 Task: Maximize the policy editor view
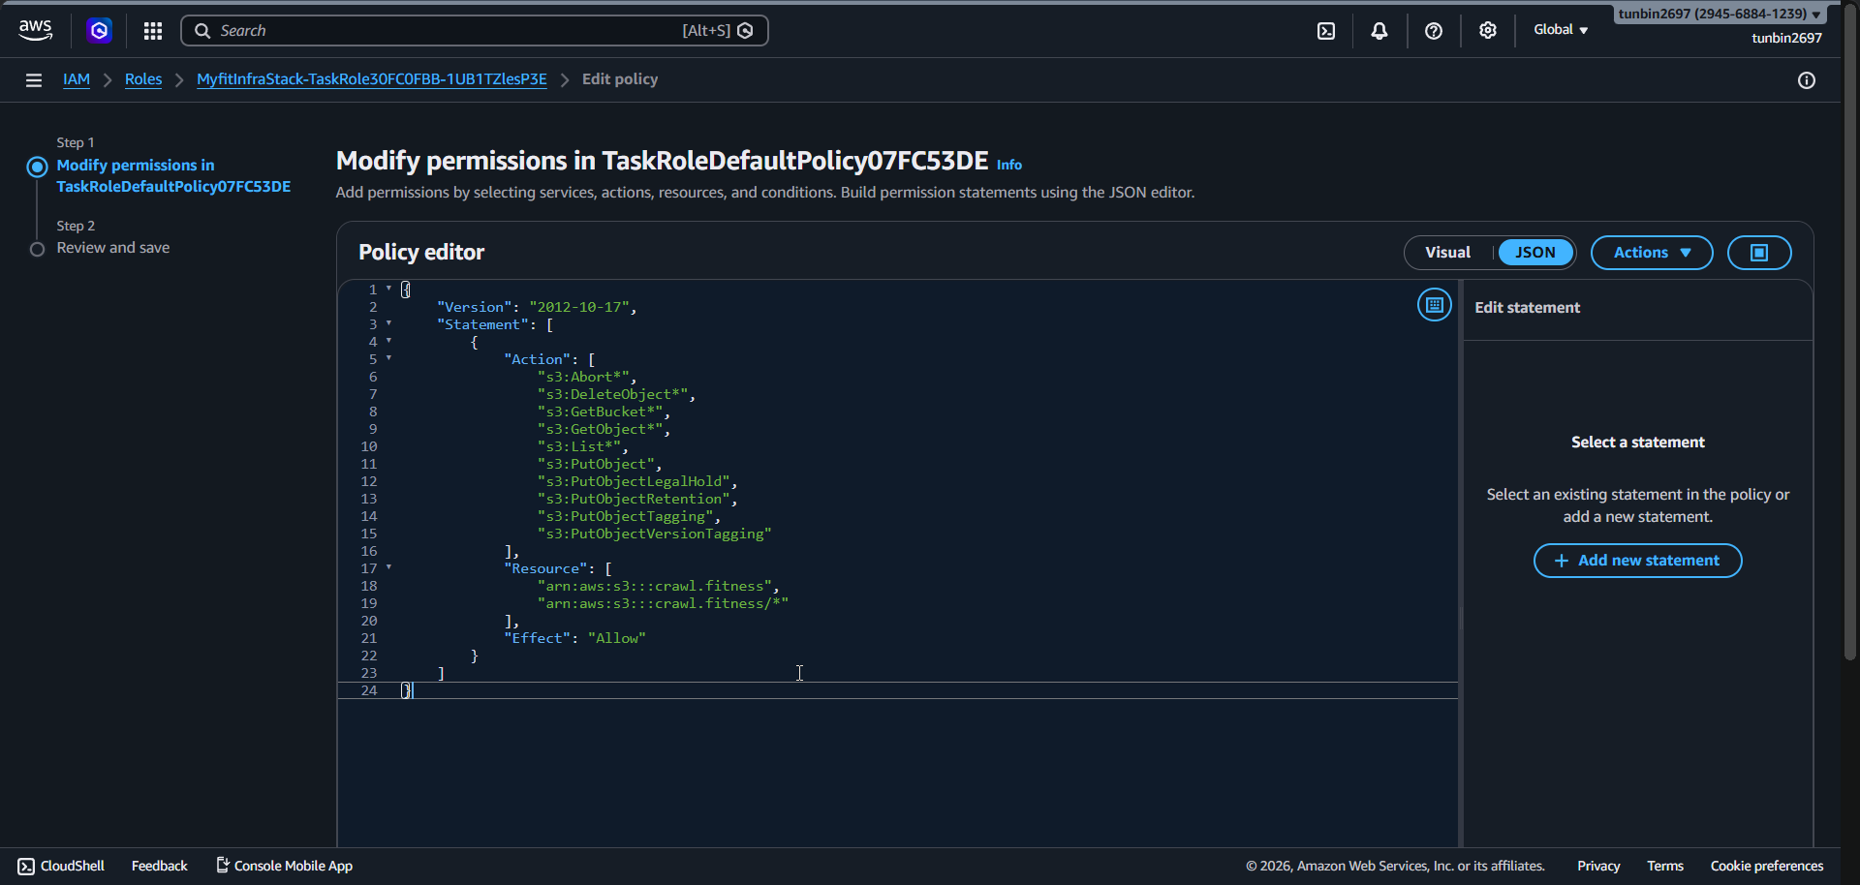[1759, 252]
